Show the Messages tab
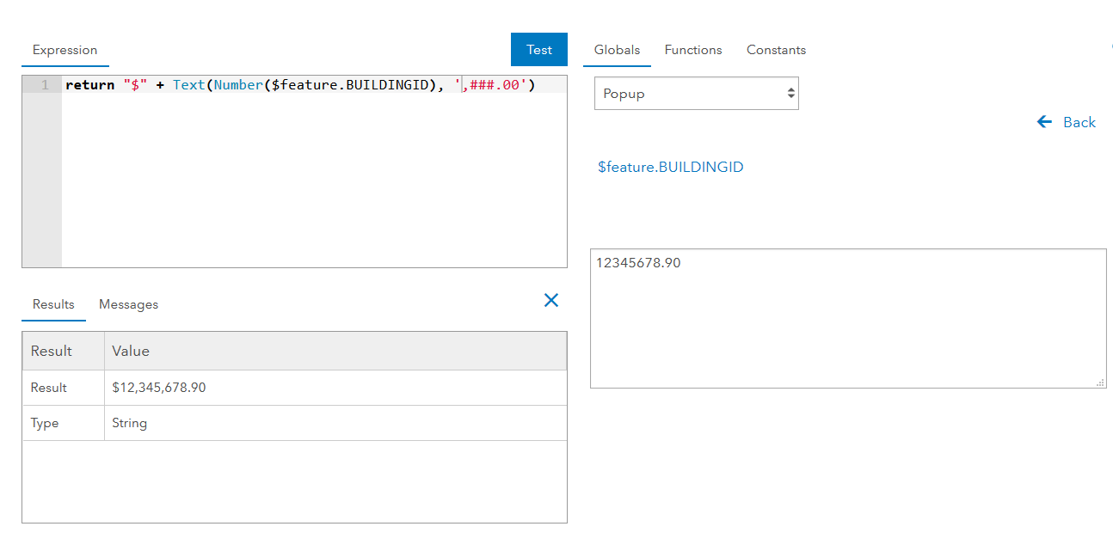The width and height of the screenshot is (1113, 551). (x=128, y=304)
